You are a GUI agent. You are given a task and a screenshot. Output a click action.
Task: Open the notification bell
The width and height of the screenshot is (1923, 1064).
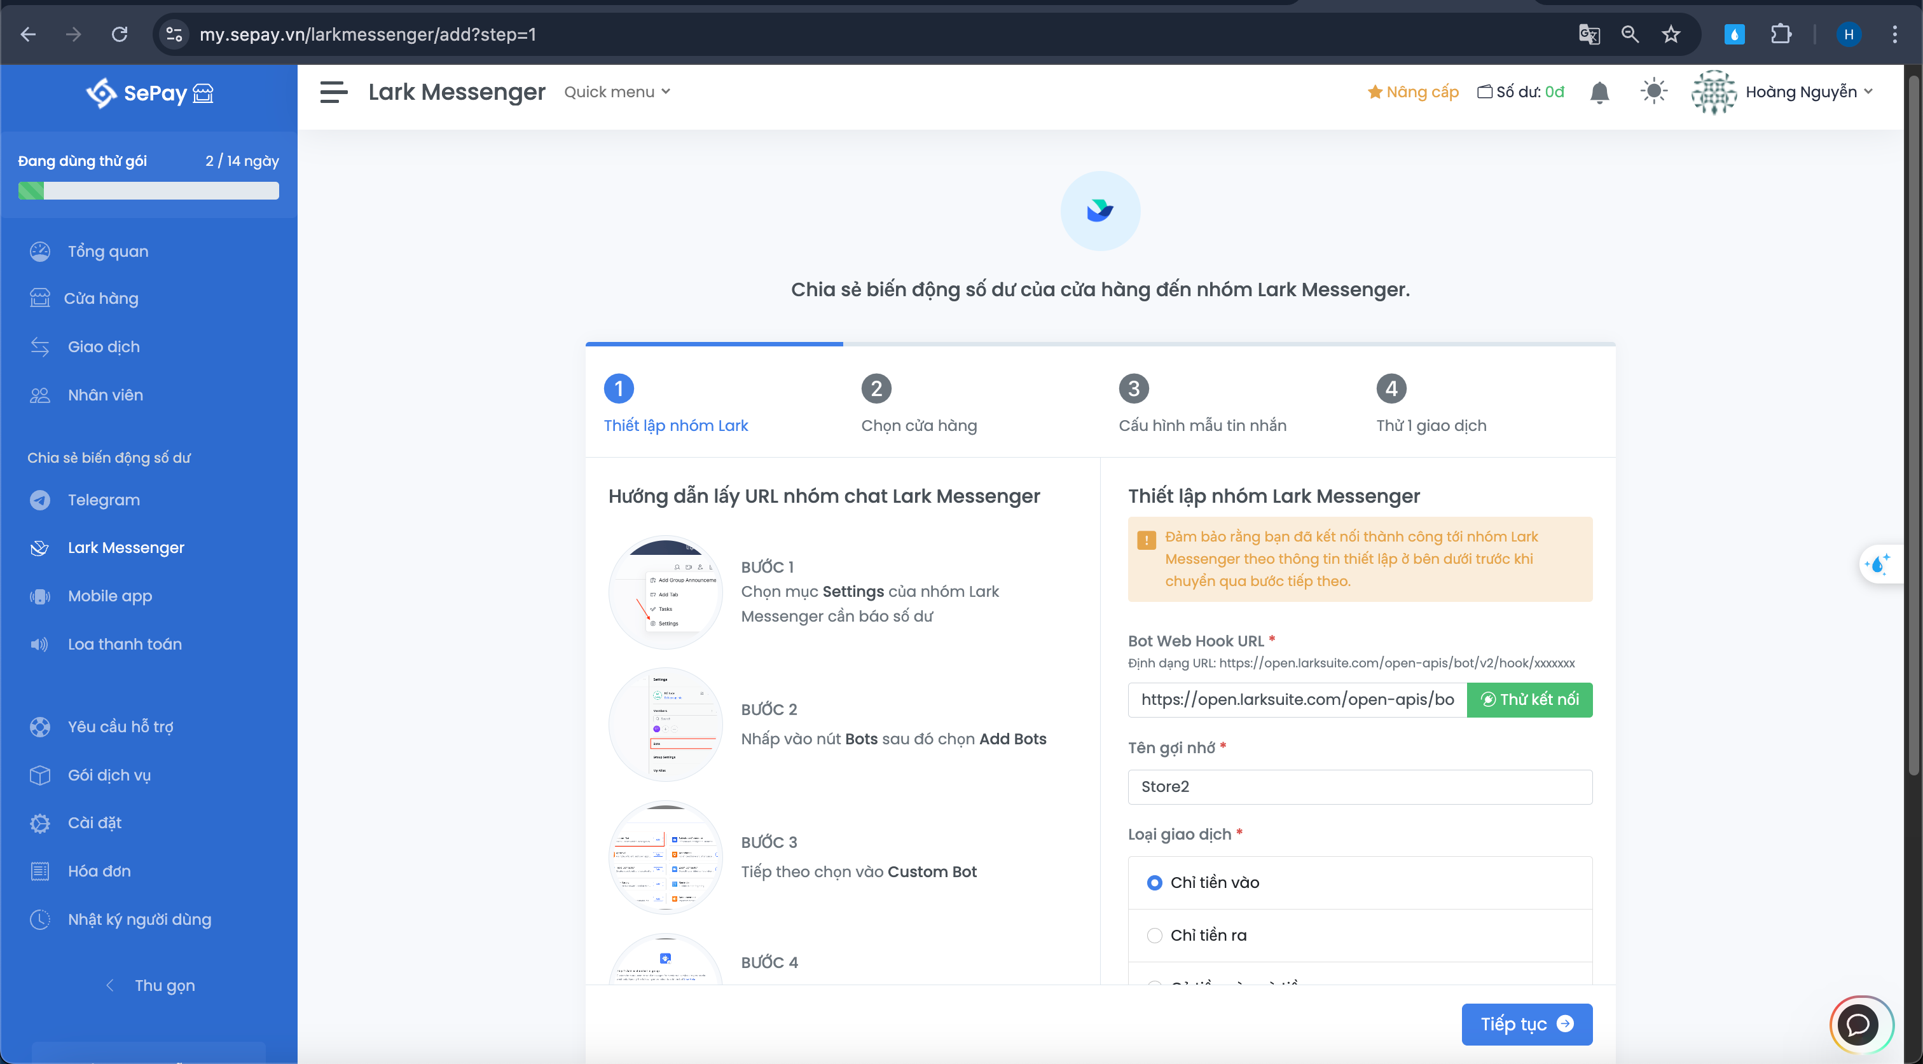1599,93
